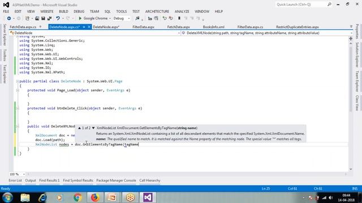Toggle the bookmark toolbar icon

(179, 19)
